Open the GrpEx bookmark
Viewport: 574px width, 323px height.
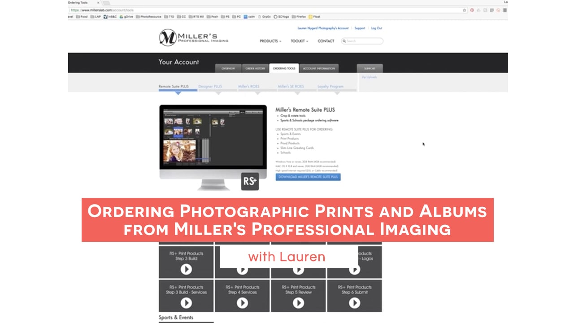[265, 17]
